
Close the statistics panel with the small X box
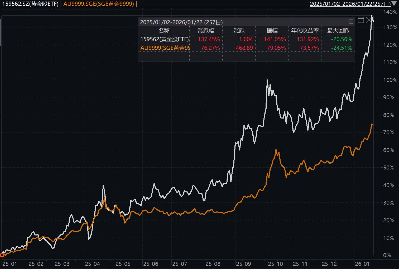coord(351,22)
